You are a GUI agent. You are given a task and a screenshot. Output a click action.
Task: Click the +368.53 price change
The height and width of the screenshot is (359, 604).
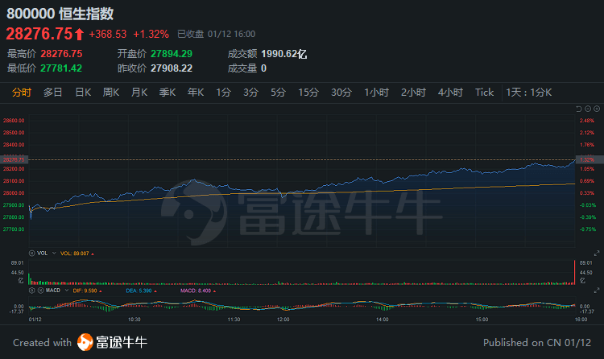click(107, 35)
